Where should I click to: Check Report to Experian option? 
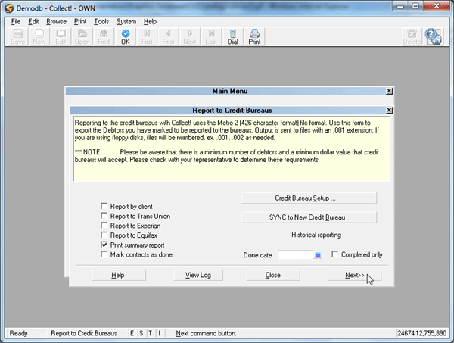[104, 226]
